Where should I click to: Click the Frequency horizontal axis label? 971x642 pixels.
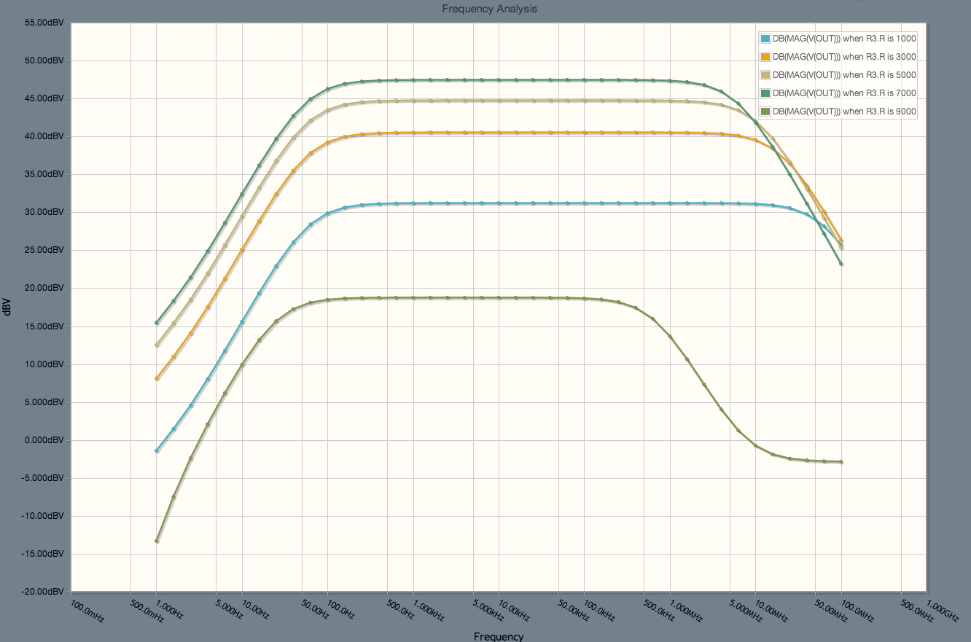499,635
